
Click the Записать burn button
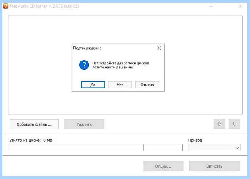point(215,166)
